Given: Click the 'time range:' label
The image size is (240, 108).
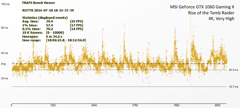Looking at the screenshot, I should pos(31,40).
